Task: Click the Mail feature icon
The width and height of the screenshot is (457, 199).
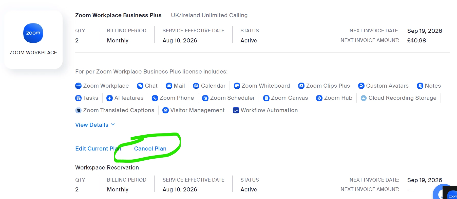Action: pos(169,86)
